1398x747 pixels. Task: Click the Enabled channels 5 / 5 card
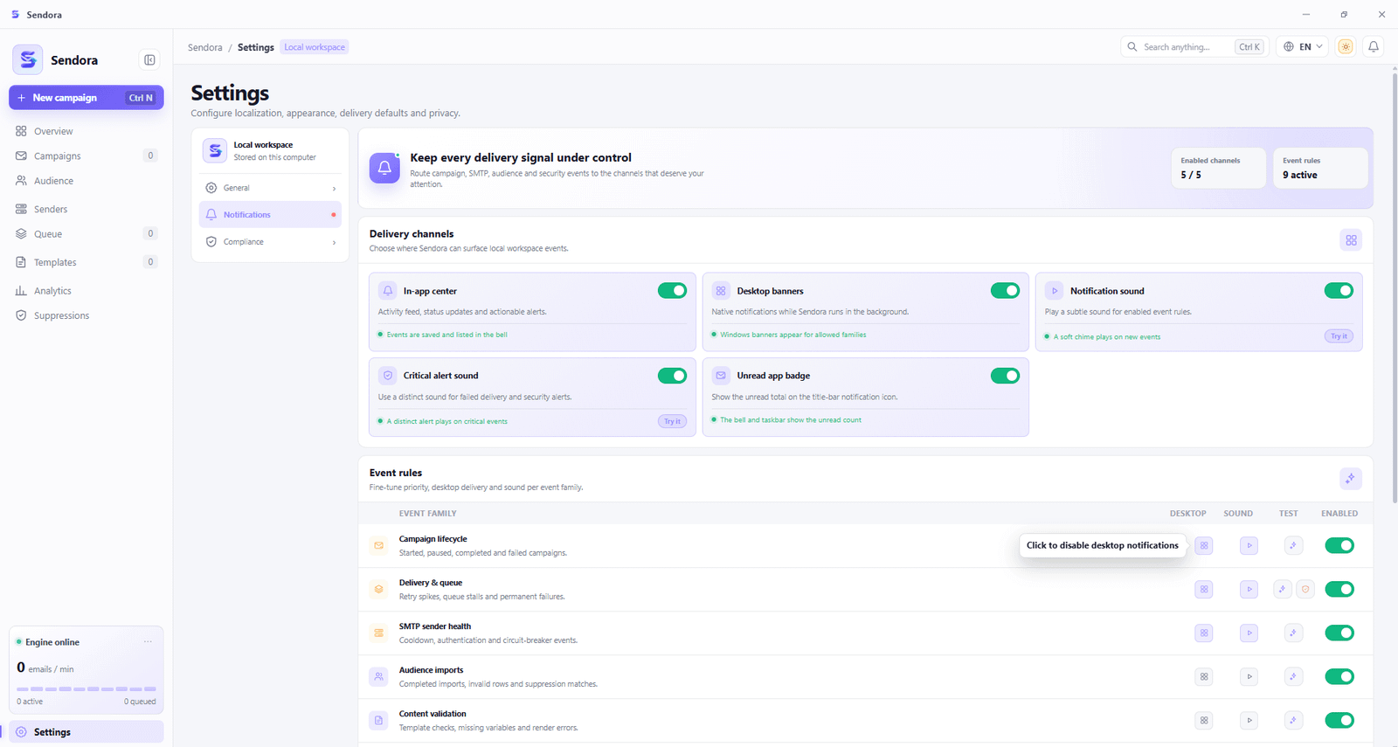(x=1218, y=168)
